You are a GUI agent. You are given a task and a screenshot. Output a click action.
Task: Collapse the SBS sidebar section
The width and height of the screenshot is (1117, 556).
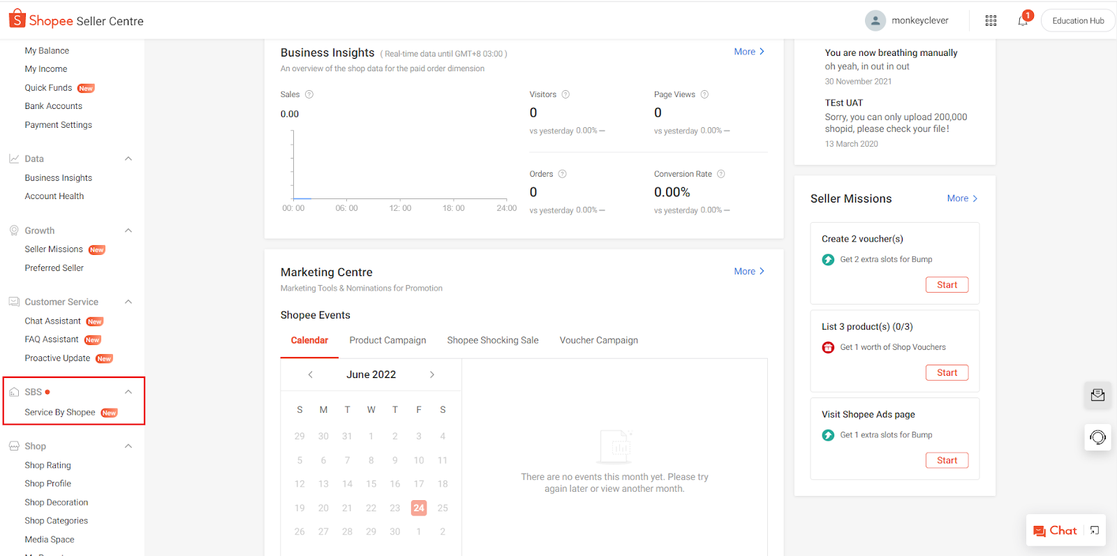coord(128,392)
